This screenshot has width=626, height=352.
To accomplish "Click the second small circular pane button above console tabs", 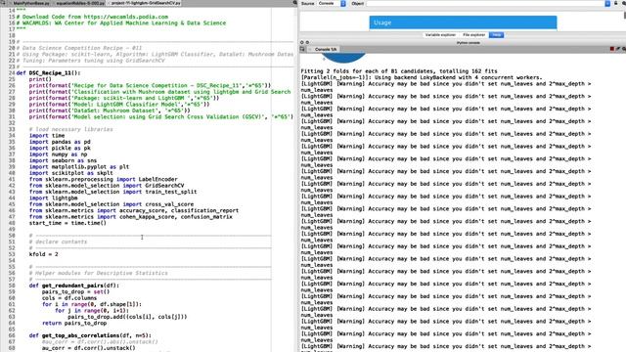I will pyautogui.click(x=307, y=42).
